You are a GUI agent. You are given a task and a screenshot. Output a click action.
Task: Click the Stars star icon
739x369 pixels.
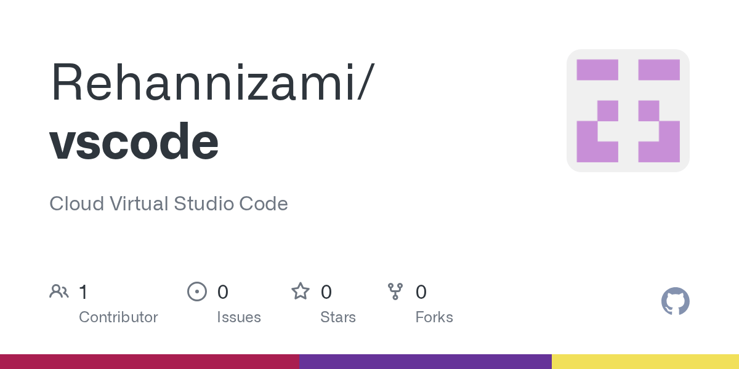click(x=301, y=291)
